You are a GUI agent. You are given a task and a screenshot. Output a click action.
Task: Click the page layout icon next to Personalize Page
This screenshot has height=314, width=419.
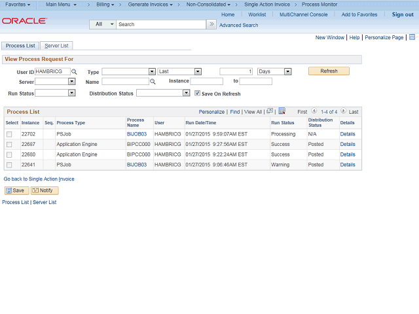pyautogui.click(x=412, y=37)
